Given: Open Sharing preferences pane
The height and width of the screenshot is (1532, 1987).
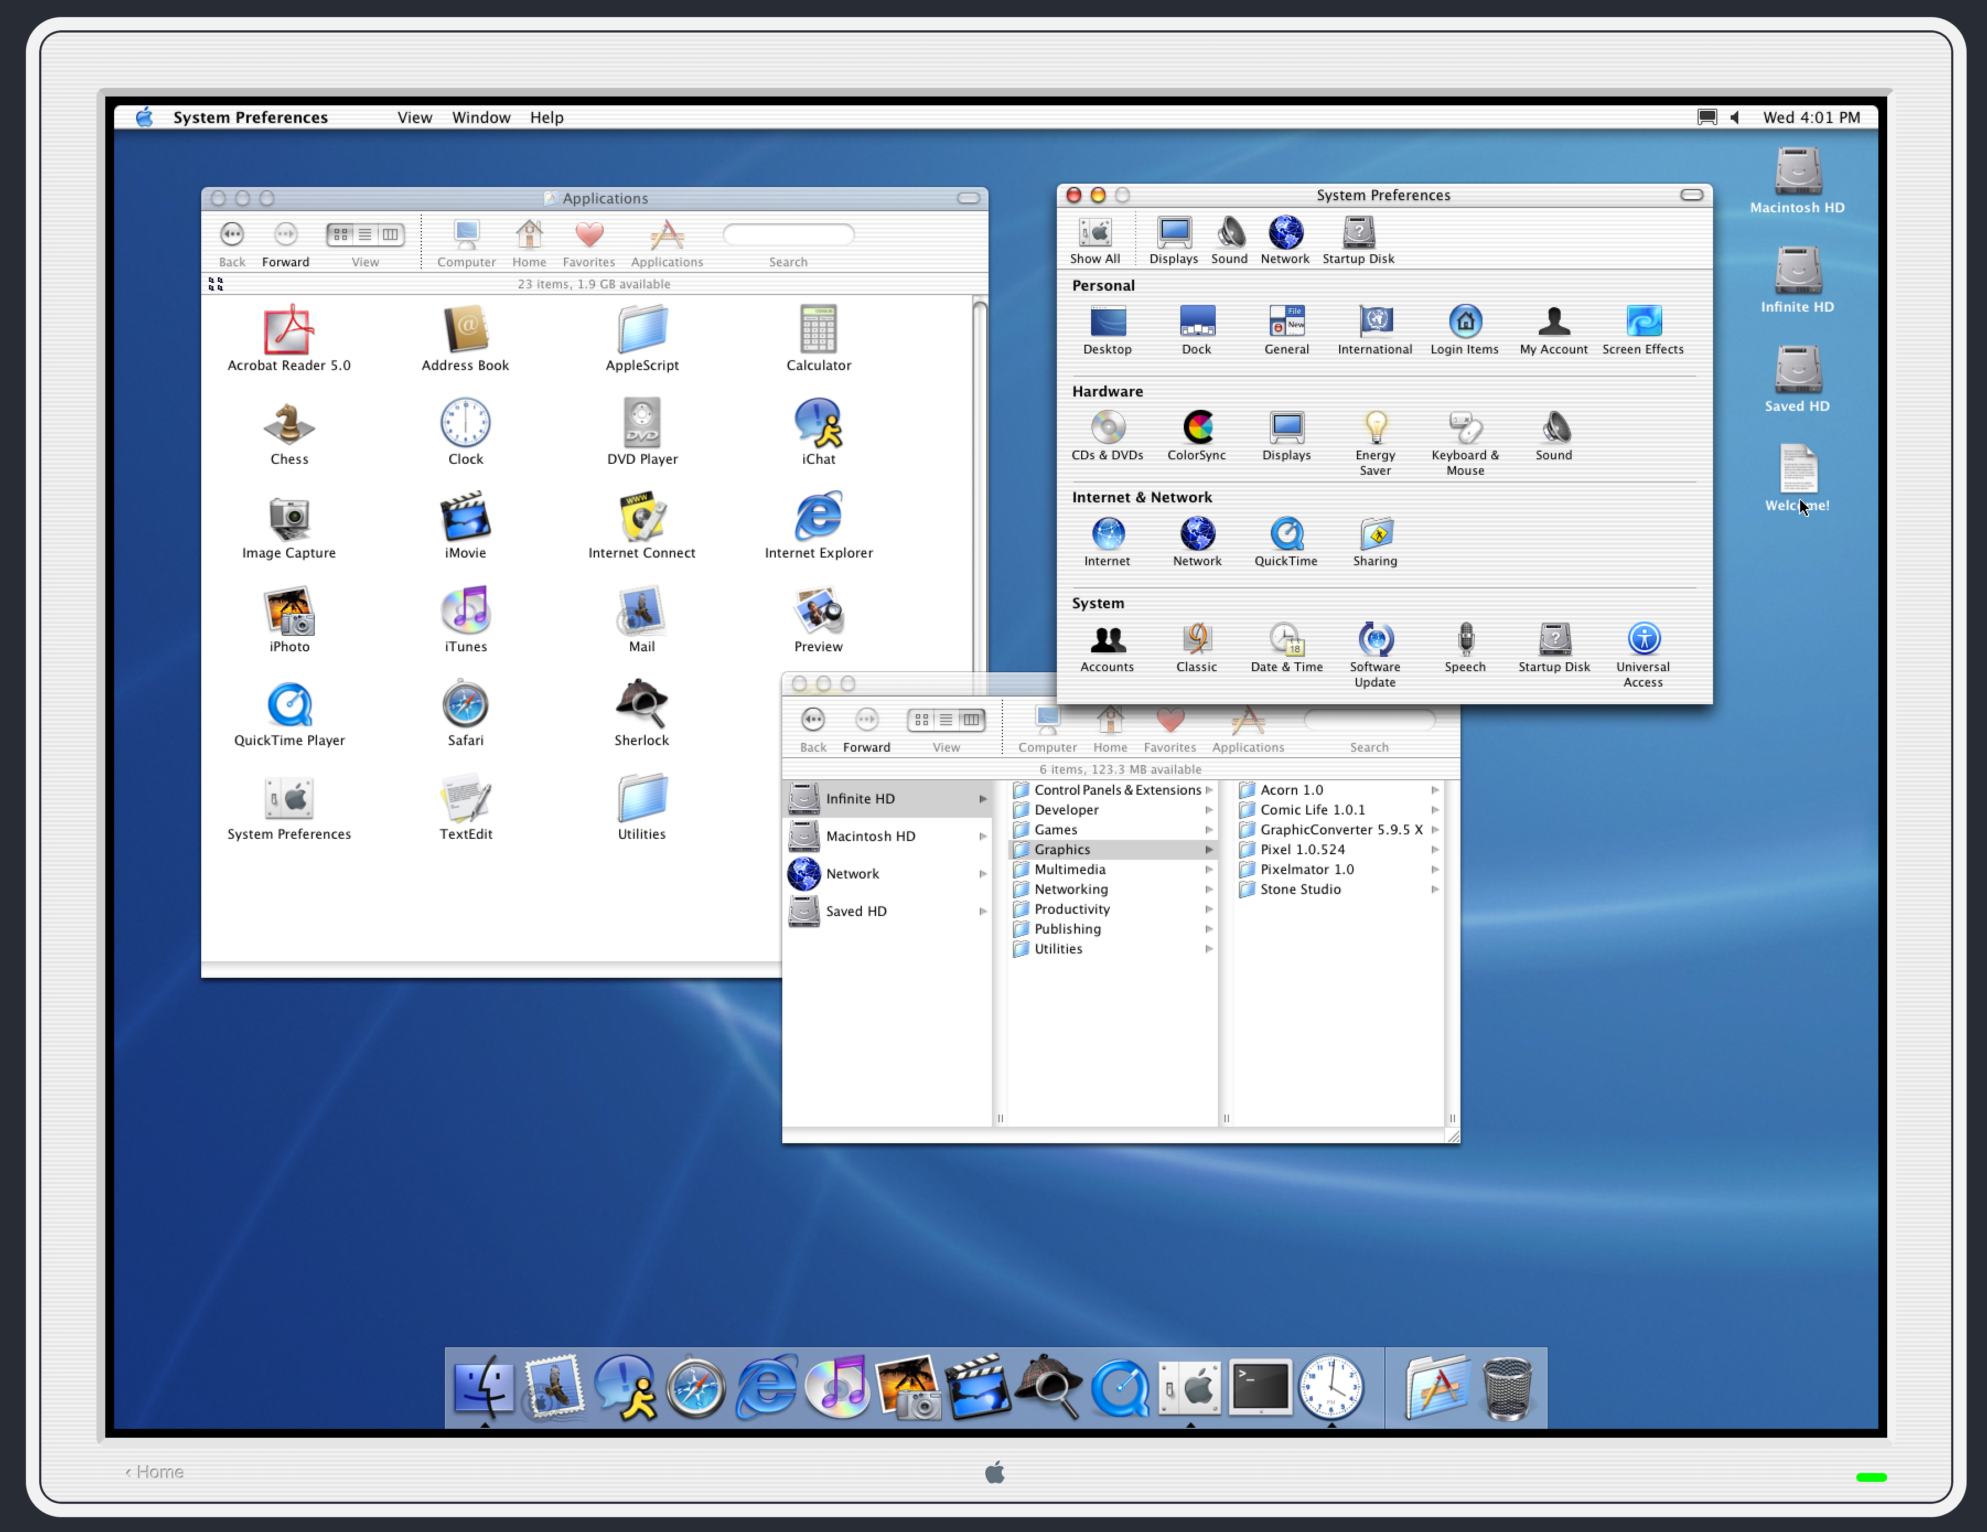Looking at the screenshot, I should [1374, 542].
